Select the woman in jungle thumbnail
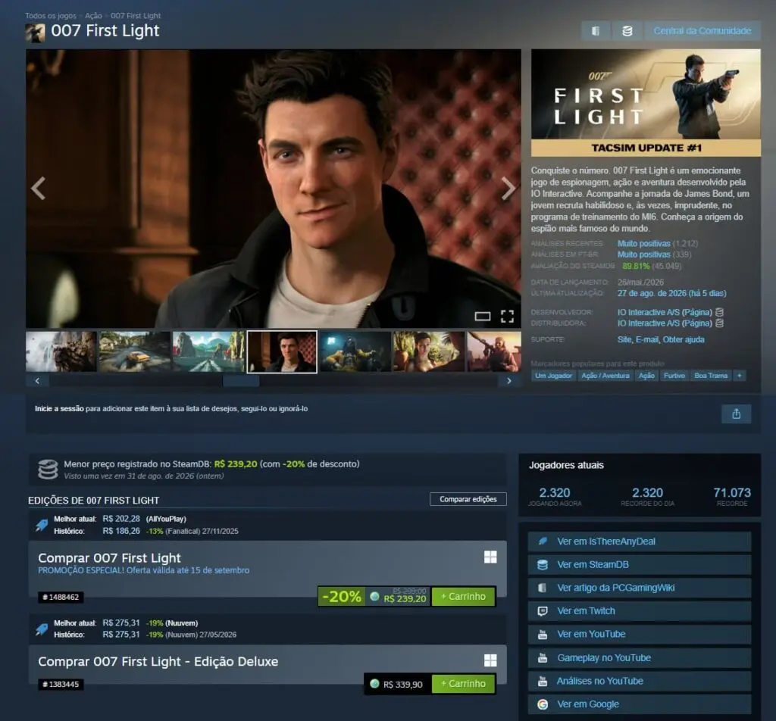The height and width of the screenshot is (721, 776). point(429,351)
